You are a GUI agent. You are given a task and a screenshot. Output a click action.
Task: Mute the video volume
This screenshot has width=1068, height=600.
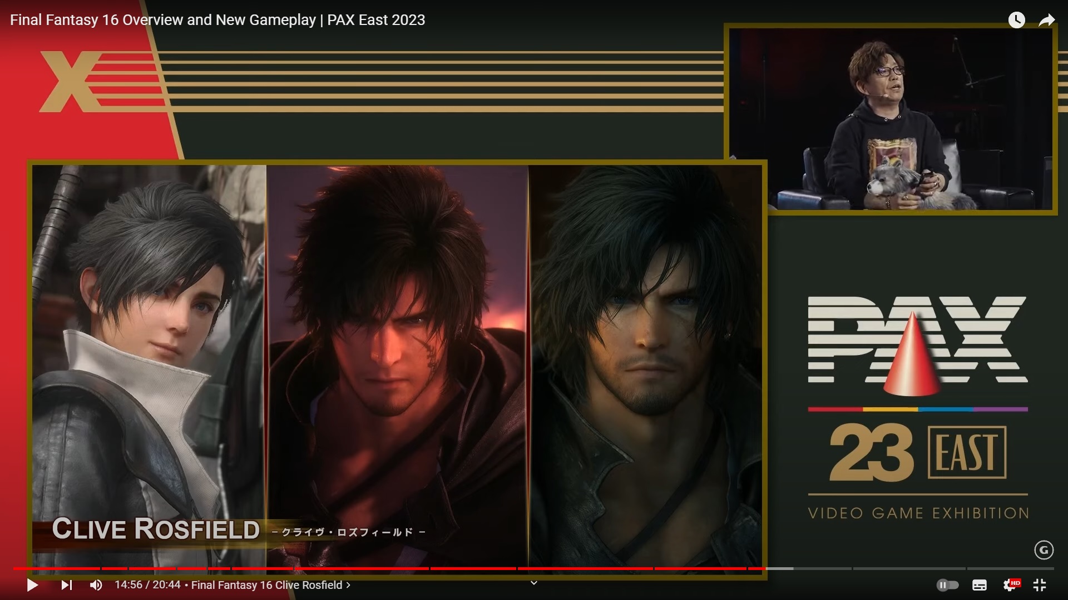(x=96, y=585)
